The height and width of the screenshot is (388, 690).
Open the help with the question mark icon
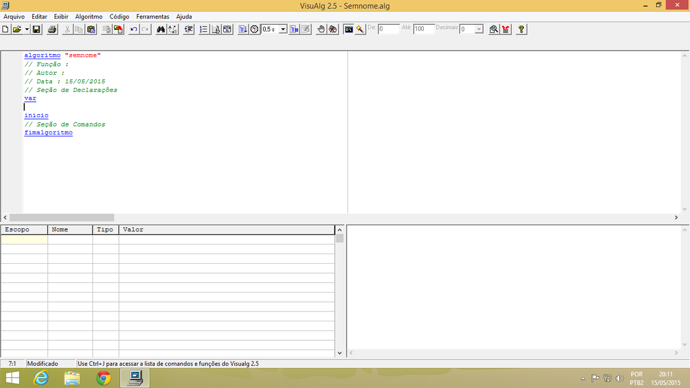pos(520,29)
